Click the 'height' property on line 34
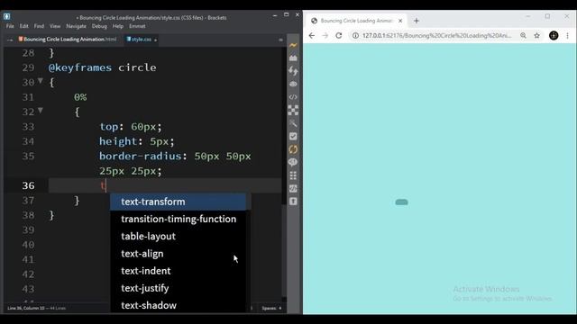This screenshot has width=577, height=324. [x=118, y=141]
